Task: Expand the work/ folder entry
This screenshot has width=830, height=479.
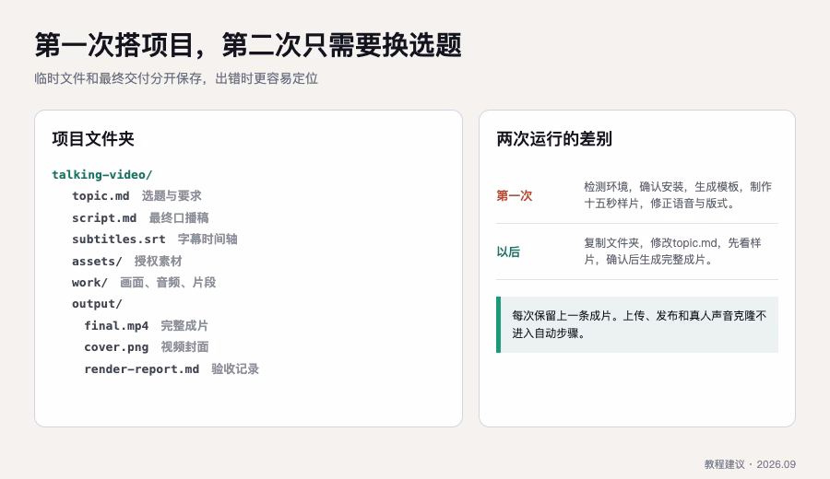Action: pos(89,283)
